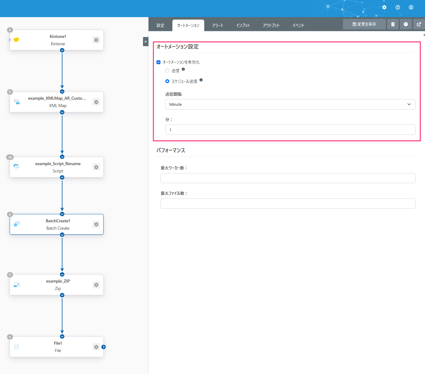Click 変更を保存 save button
The width and height of the screenshot is (425, 374).
click(364, 24)
